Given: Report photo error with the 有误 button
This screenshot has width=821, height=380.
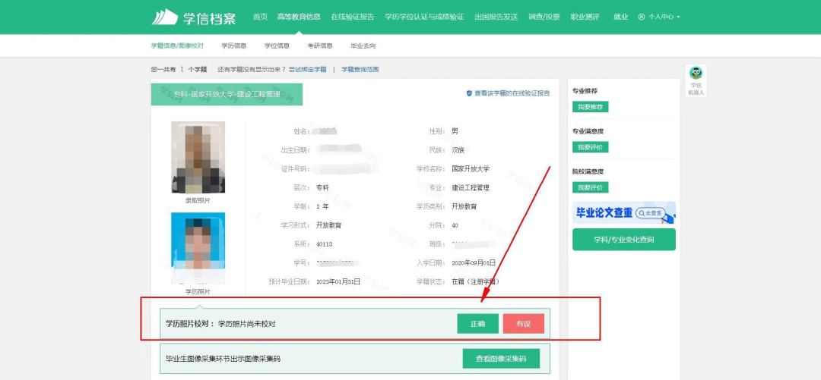Looking at the screenshot, I should tap(524, 324).
